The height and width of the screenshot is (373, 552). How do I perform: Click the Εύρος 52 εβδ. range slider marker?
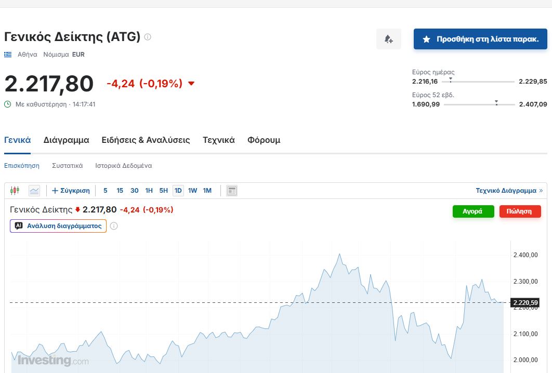(496, 102)
